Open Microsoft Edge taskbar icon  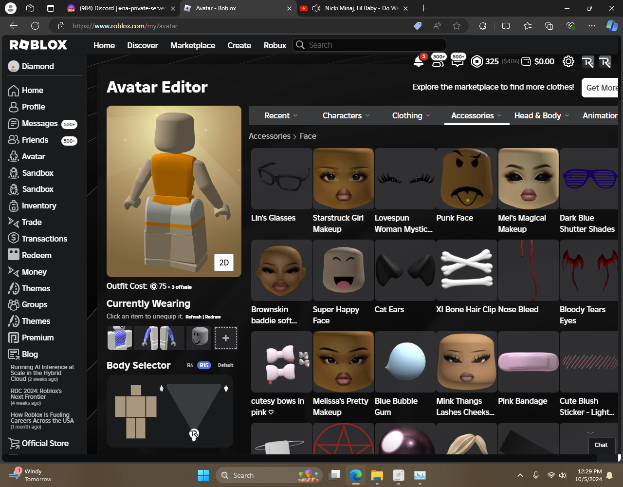point(356,475)
